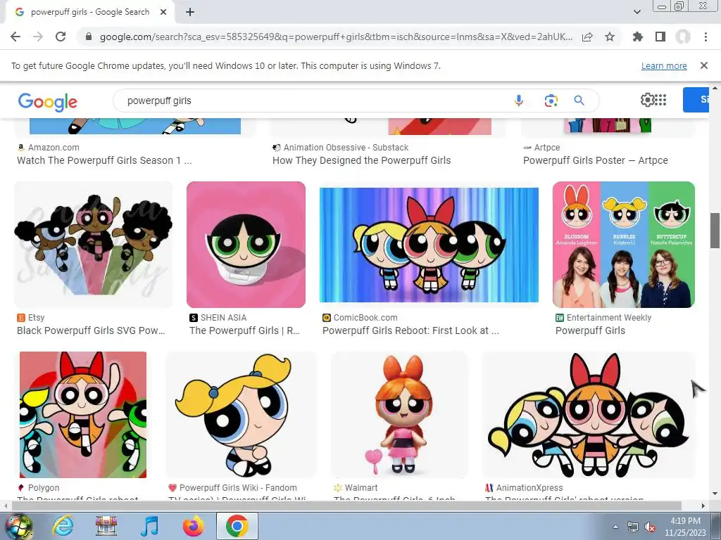
Task: Open the Extensions puzzle-piece menu
Action: point(638,37)
